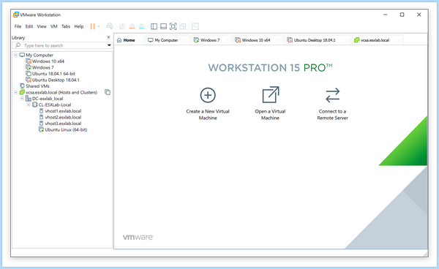The height and width of the screenshot is (269, 439).
Task: Open the power options dropdown beside the pause icon
Action: [x=99, y=26]
